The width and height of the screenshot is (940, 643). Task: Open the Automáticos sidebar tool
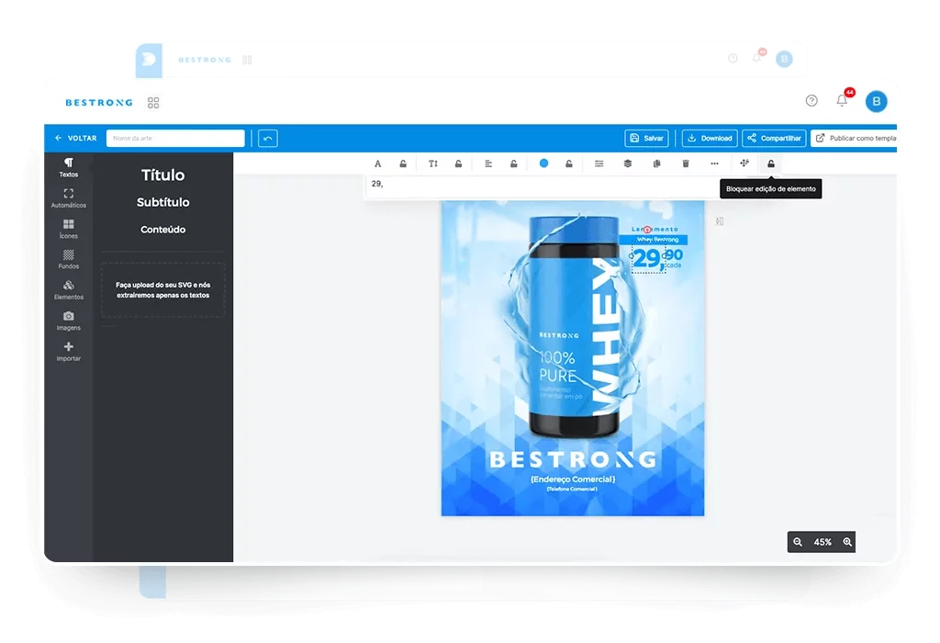[68, 197]
